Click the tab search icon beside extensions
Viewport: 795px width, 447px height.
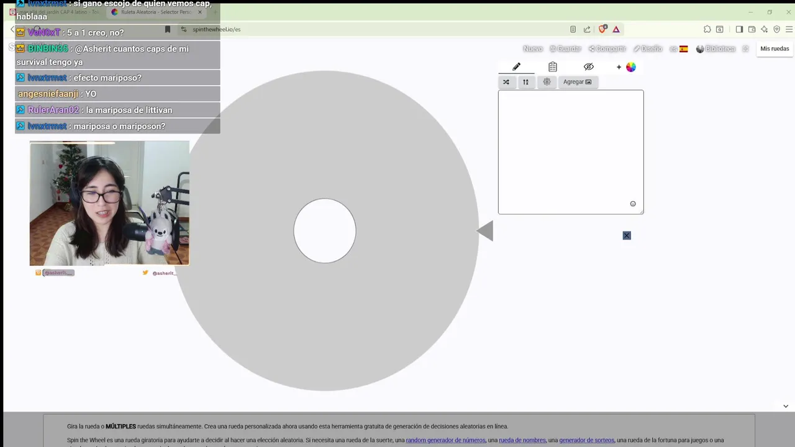pos(720,29)
